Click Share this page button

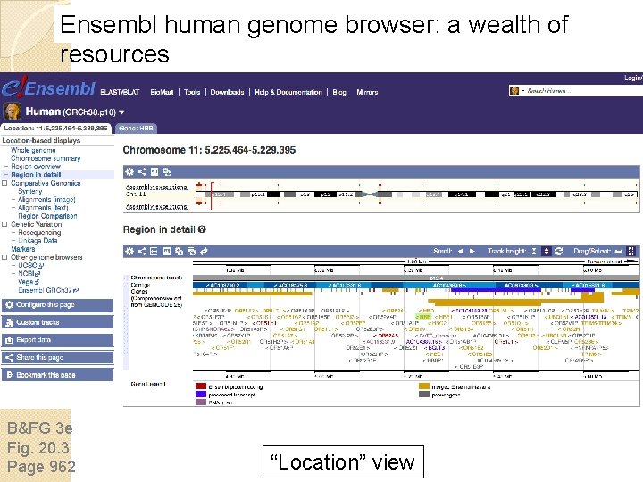pos(57,357)
